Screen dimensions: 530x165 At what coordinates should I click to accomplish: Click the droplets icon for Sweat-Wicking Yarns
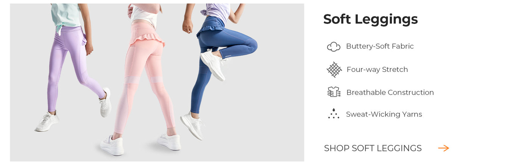[334, 114]
